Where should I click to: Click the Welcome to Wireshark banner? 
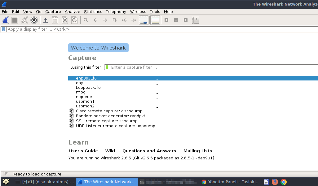coord(98,48)
